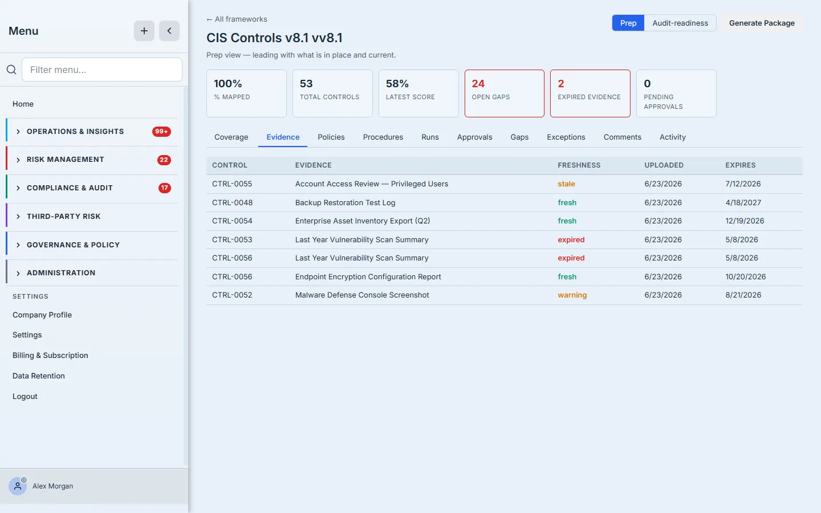Expand Governance & Policy section
The image size is (821, 513).
(x=92, y=245)
